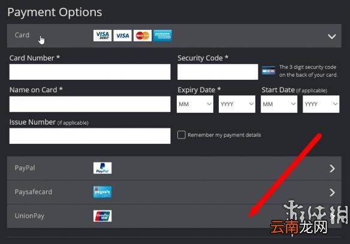Click the security code card hint icon
Viewport: 350px width, 244px height.
coord(268,71)
